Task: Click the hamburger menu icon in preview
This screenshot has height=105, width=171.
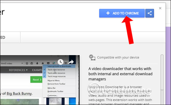Action: click(66, 63)
